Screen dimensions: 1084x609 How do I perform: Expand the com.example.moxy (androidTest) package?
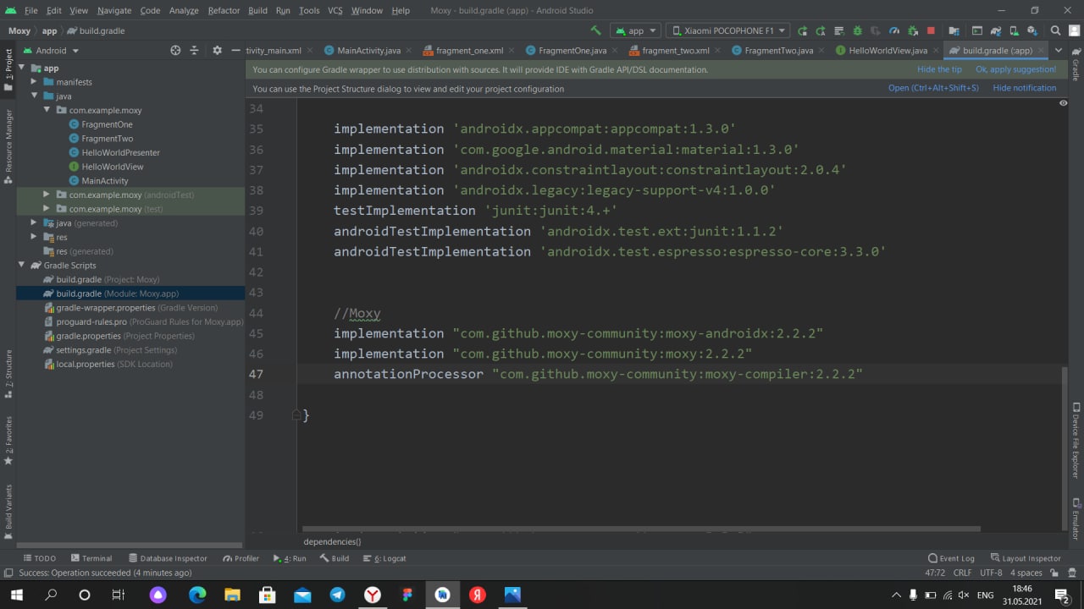[47, 195]
